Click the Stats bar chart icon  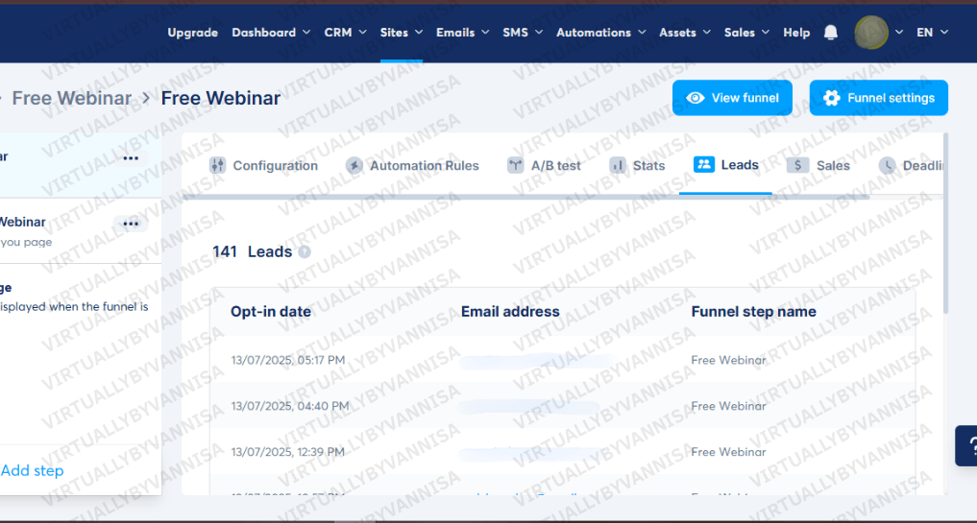coord(618,165)
